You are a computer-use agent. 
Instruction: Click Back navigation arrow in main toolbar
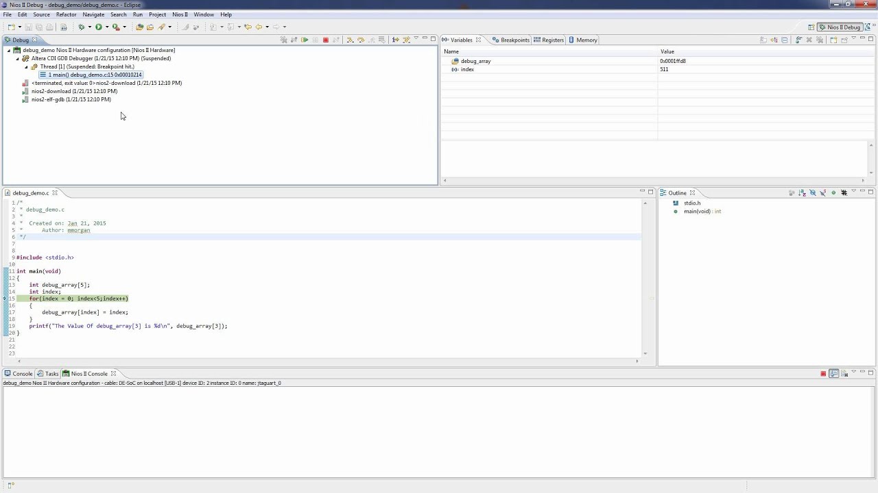[259, 27]
